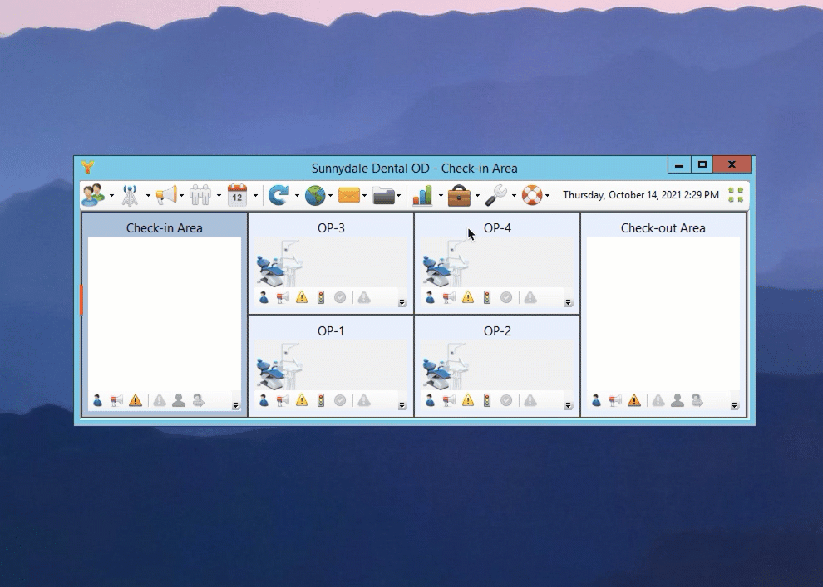This screenshot has width=823, height=587.
Task: Click the gray two-people icon in the toolbar
Action: [200, 195]
